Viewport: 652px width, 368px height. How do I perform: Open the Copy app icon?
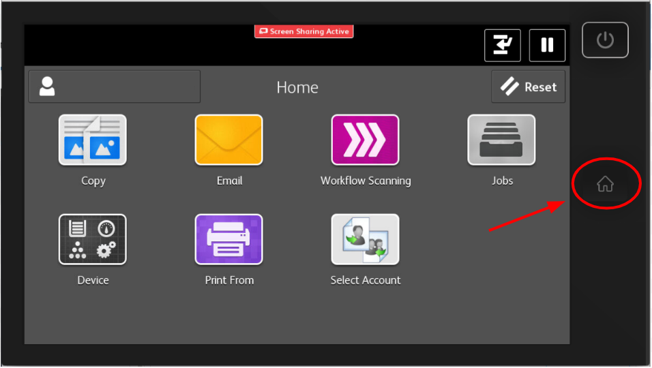pyautogui.click(x=93, y=140)
